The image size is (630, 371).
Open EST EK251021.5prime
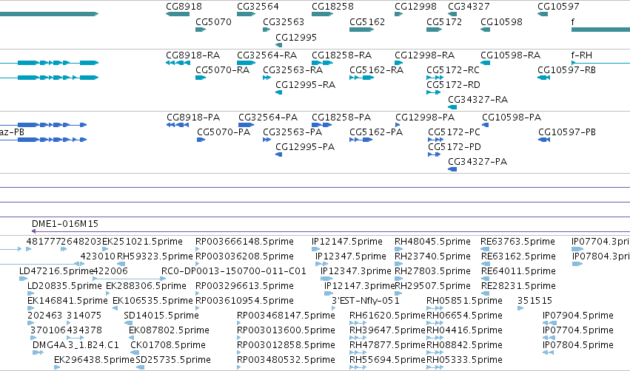coord(142,242)
